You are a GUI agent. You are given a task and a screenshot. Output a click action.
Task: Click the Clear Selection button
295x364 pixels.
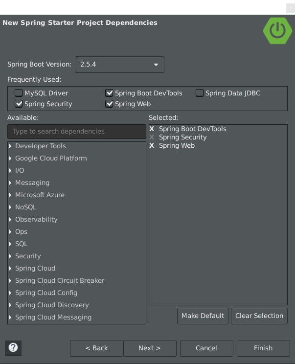259,316
